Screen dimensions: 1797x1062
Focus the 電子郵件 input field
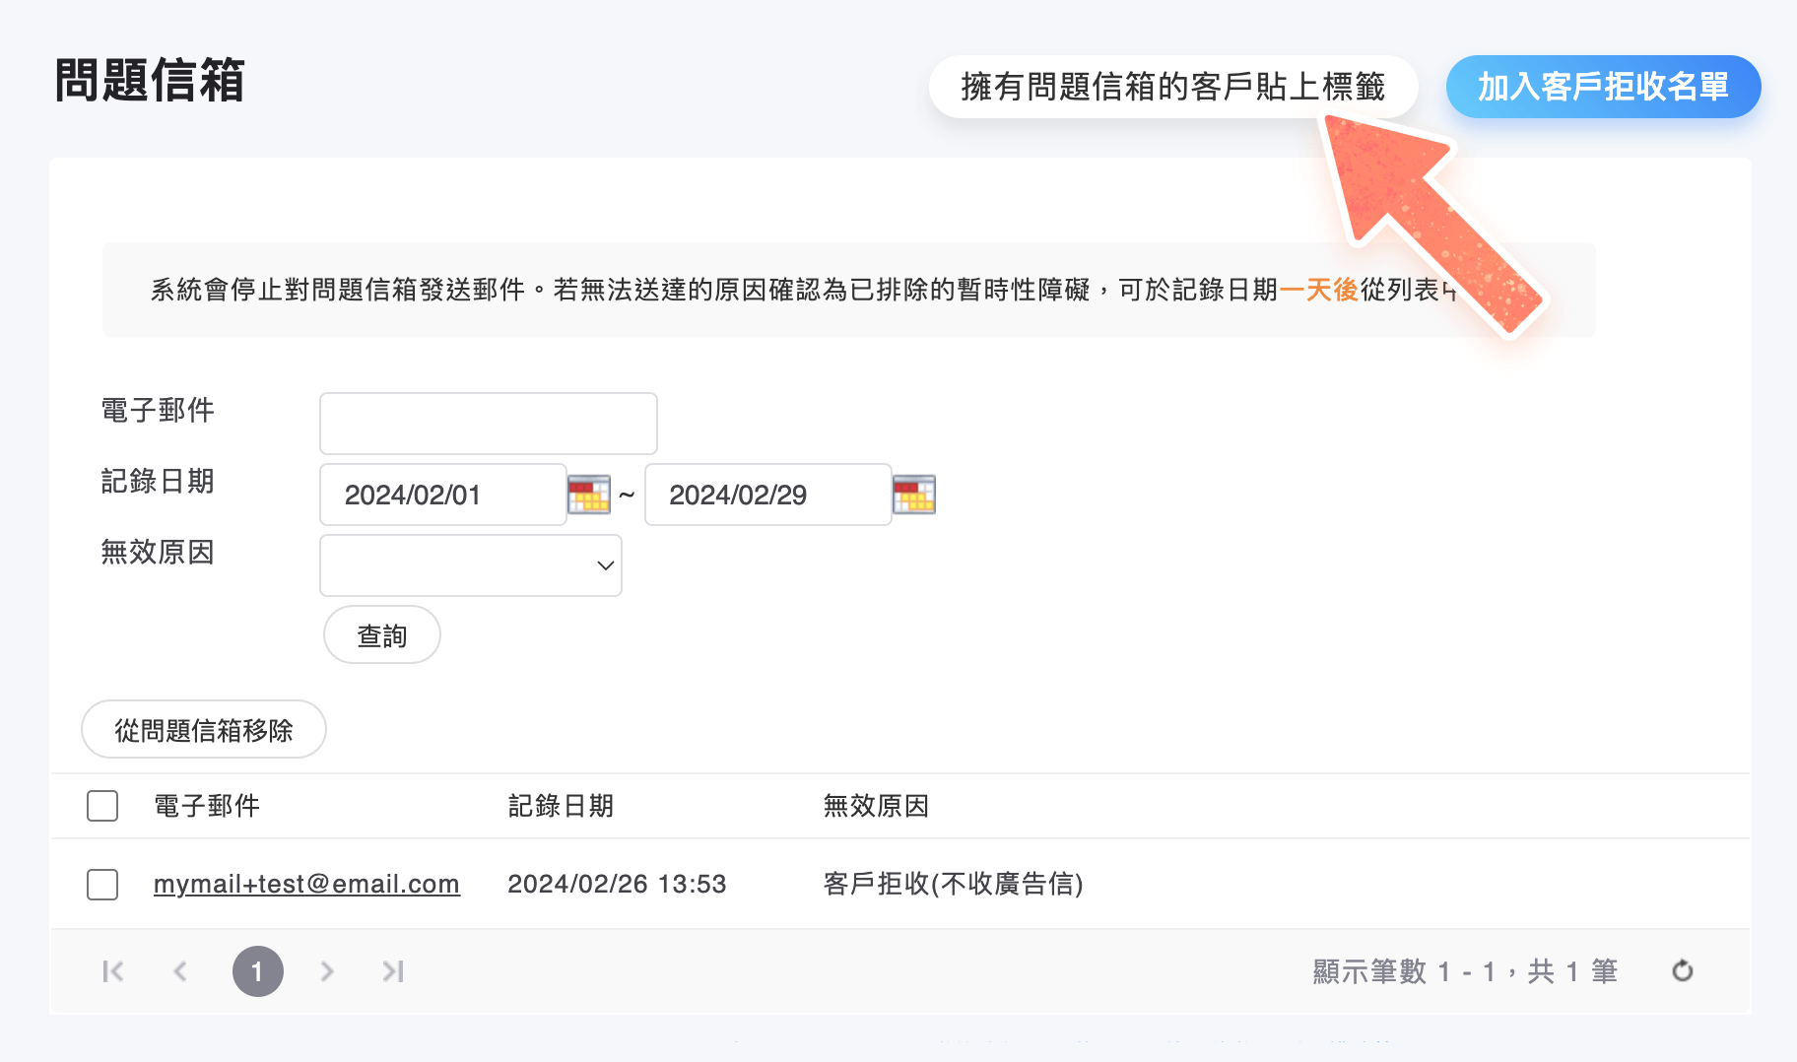coord(489,424)
